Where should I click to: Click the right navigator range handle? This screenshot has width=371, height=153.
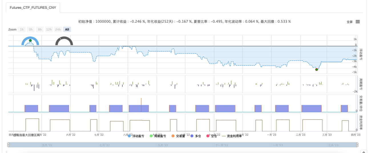click(x=357, y=145)
